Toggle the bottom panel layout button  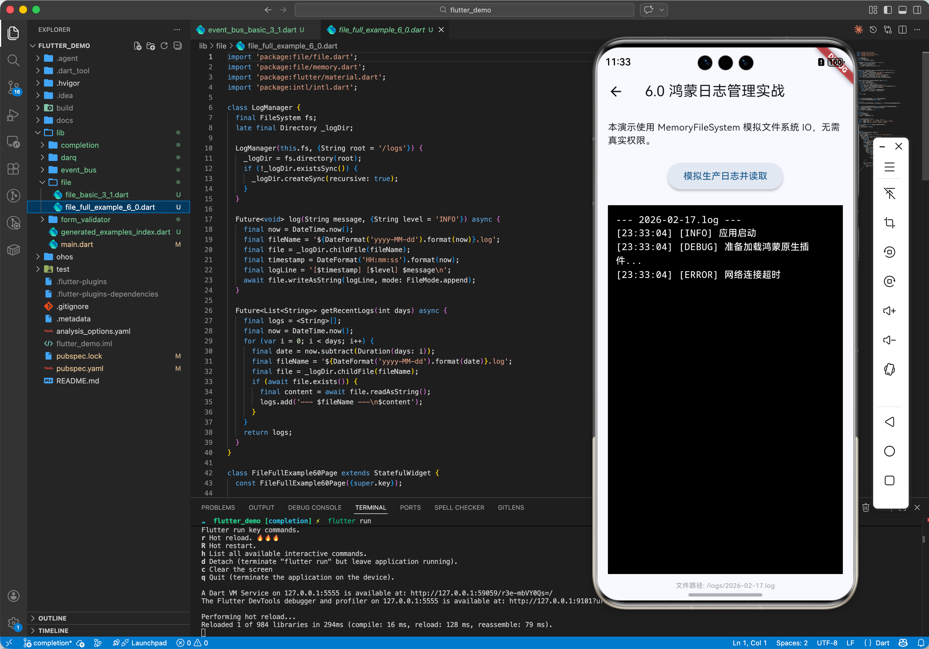tap(902, 10)
